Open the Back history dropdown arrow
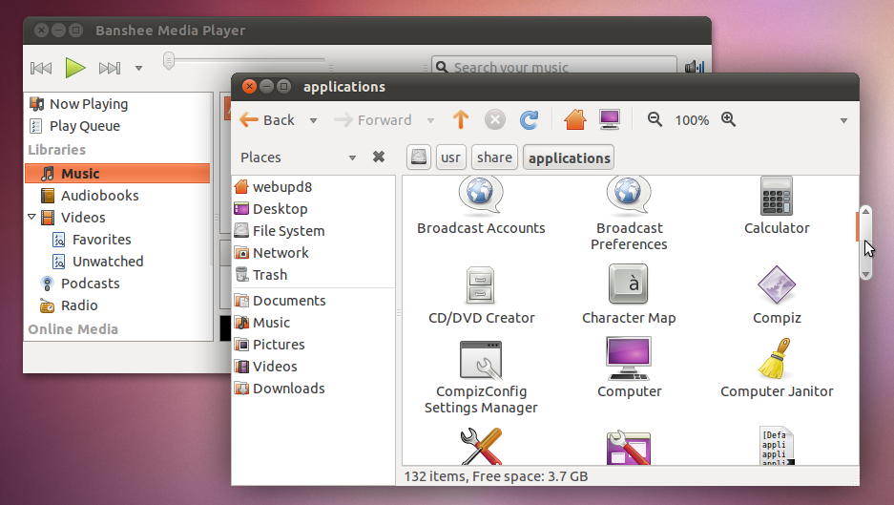894x505 pixels. click(x=313, y=120)
